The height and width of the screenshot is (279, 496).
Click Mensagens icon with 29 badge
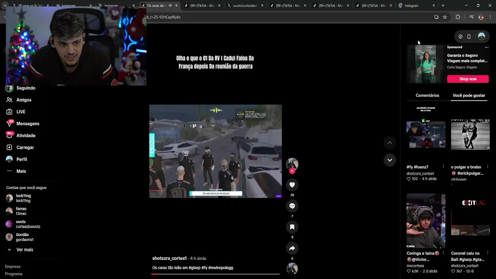[x=10, y=124]
